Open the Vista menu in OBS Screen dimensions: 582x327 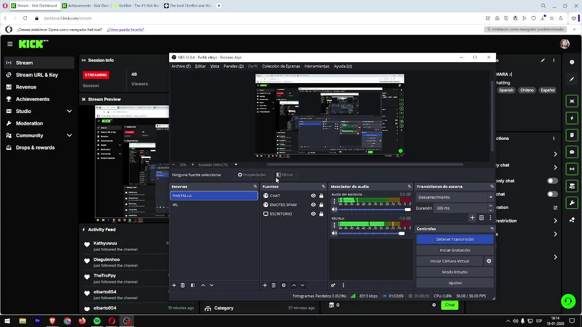pos(215,66)
